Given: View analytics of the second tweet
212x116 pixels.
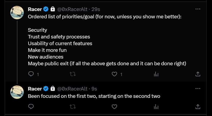Looking at the screenshot, I should 156,107.
